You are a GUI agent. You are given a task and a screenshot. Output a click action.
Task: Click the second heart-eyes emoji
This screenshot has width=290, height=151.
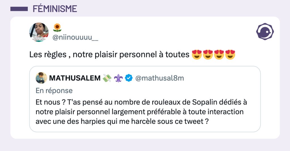tap(208, 54)
